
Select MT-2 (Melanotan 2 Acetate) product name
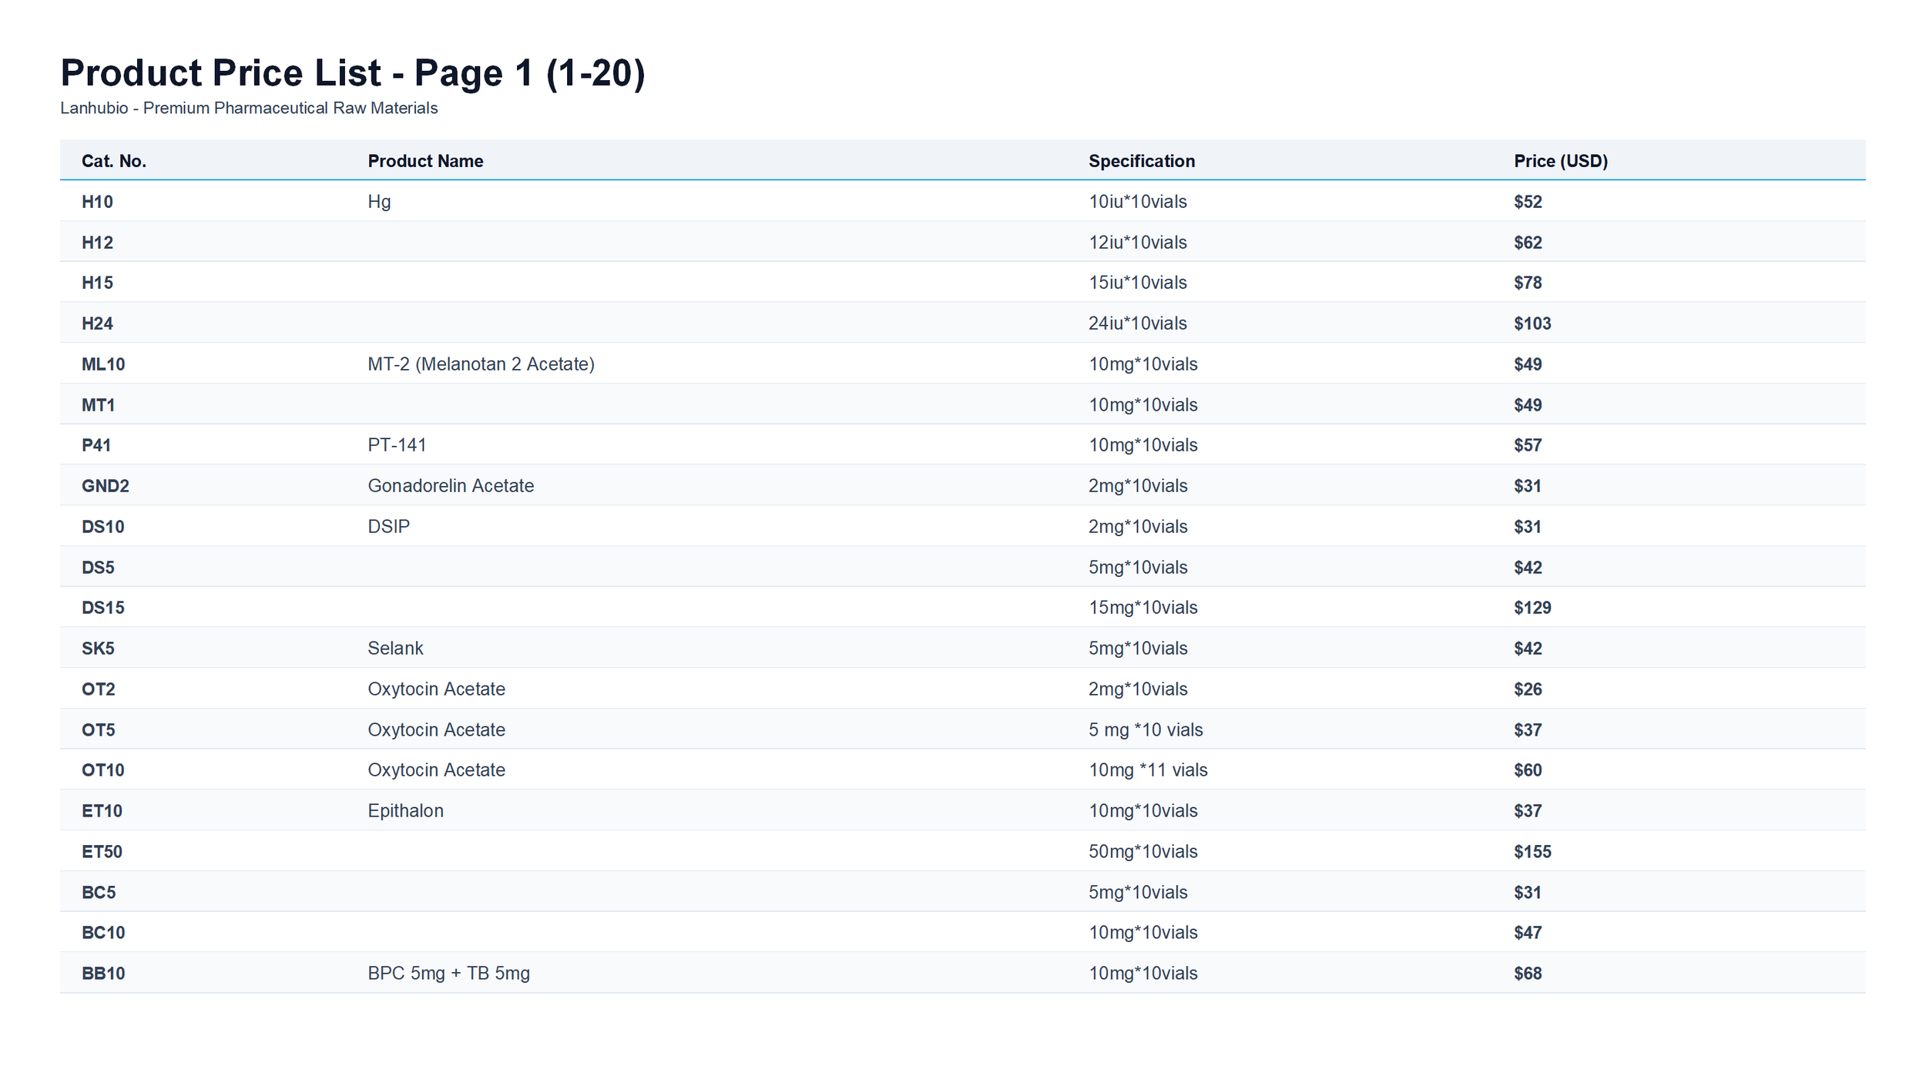coord(481,364)
